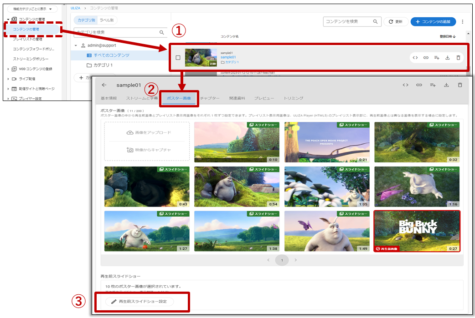
Task: Click the magnifier icon in the カテゴリを検索 box
Action: (x=162, y=32)
